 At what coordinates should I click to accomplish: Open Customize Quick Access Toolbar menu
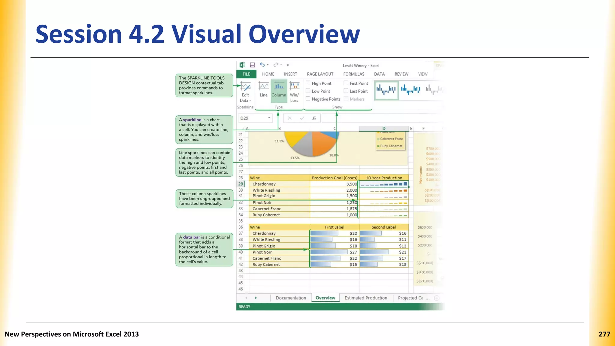288,65
